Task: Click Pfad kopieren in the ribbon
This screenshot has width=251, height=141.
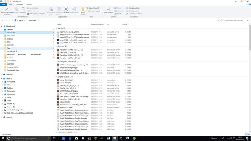Action: click(33, 11)
